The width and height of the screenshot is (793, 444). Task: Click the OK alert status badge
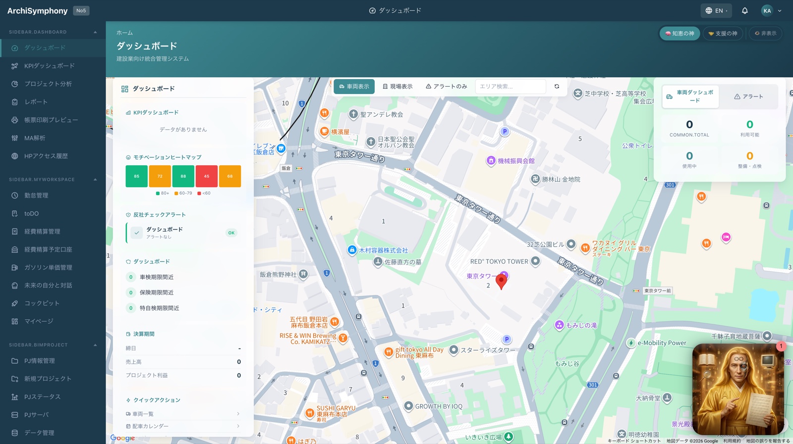231,233
